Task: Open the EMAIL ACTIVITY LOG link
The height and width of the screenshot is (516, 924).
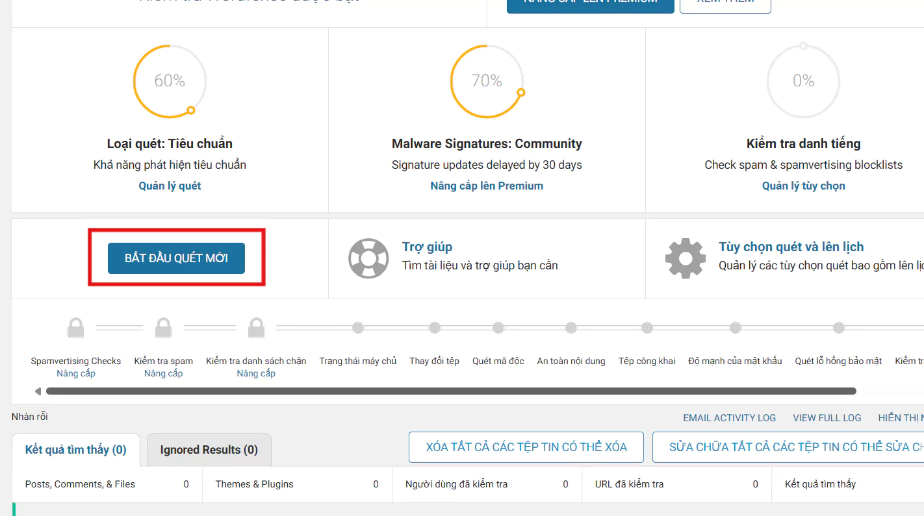Action: (730, 418)
